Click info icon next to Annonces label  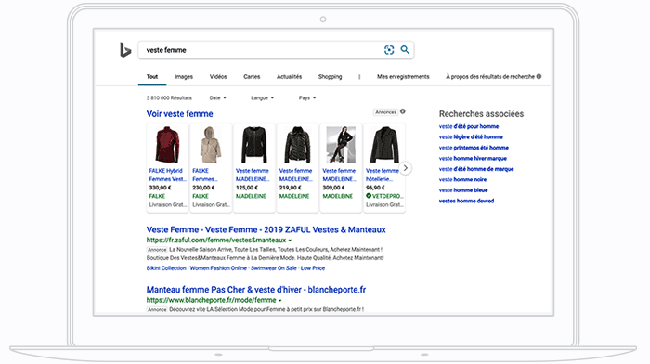pyautogui.click(x=402, y=111)
